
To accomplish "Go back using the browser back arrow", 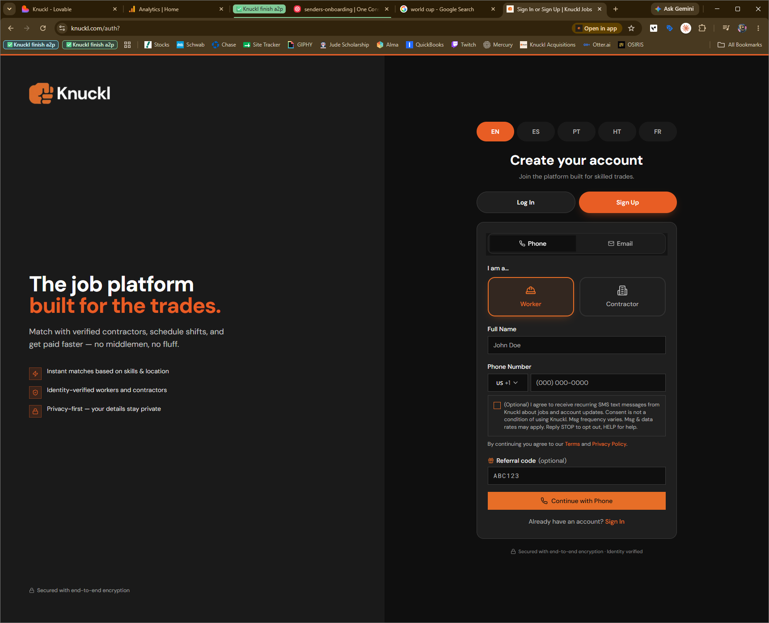I will click(11, 28).
